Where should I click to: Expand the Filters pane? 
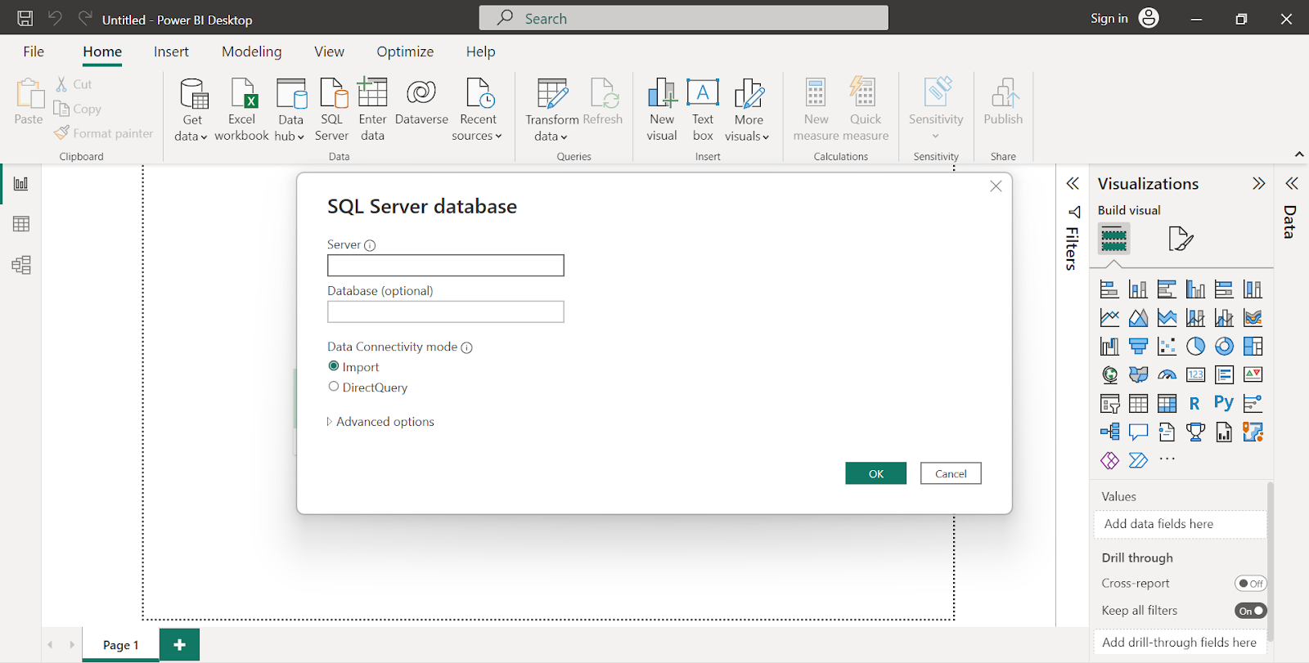1073,183
